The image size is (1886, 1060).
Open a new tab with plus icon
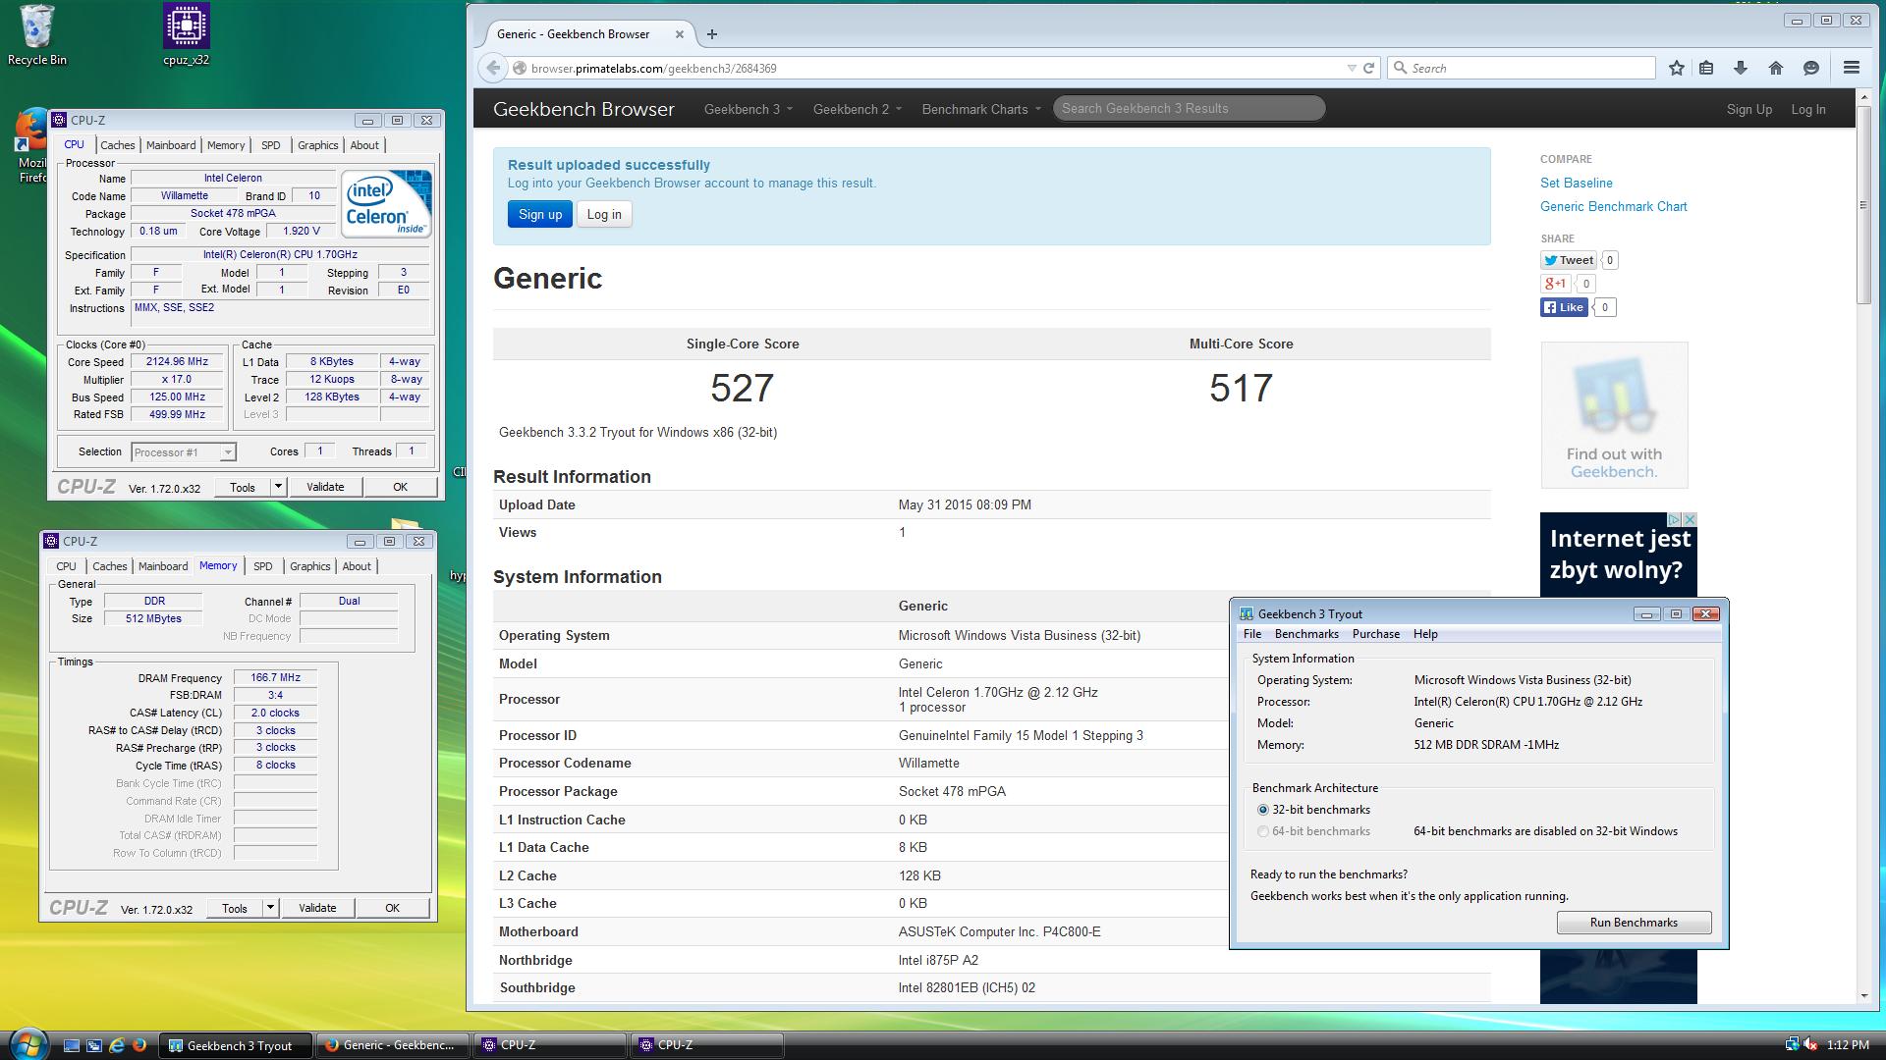[x=712, y=34]
